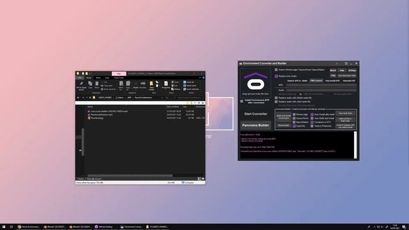Viewport: 409px width, 230px height.
Task: Toggle the Batch WinterLodge ClassicHome SpaceStation checkbox
Action: point(276,70)
